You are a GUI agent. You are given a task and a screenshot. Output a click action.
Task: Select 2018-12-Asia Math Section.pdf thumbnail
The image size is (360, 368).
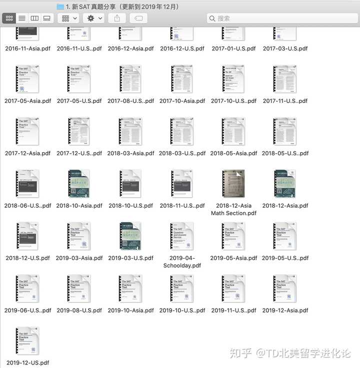tap(233, 184)
